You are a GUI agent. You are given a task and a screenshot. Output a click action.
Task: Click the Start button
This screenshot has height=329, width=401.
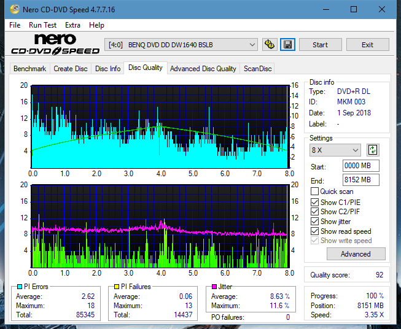(x=320, y=45)
